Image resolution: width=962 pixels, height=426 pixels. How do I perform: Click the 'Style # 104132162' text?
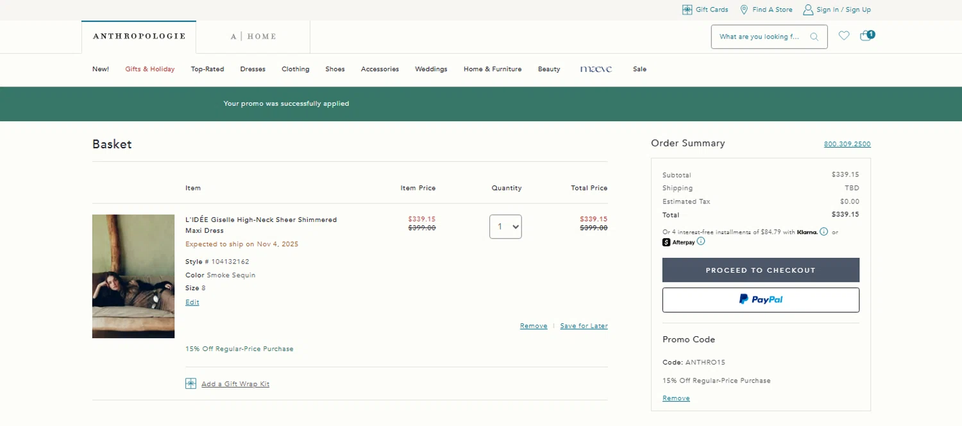[x=217, y=262]
